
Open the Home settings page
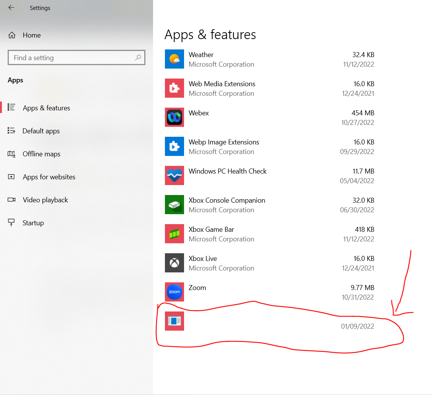32,35
